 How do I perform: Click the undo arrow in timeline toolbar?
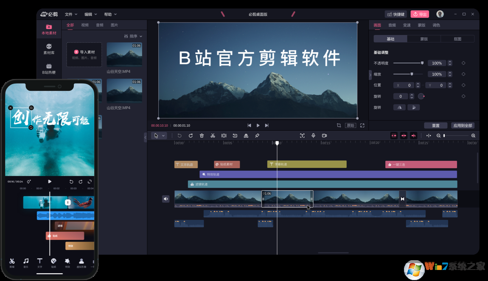click(x=179, y=136)
